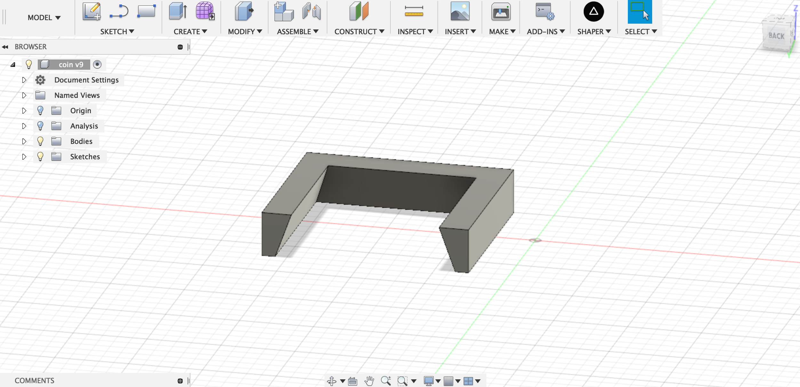Expand the Document Settings node
800x387 pixels.
(24, 80)
